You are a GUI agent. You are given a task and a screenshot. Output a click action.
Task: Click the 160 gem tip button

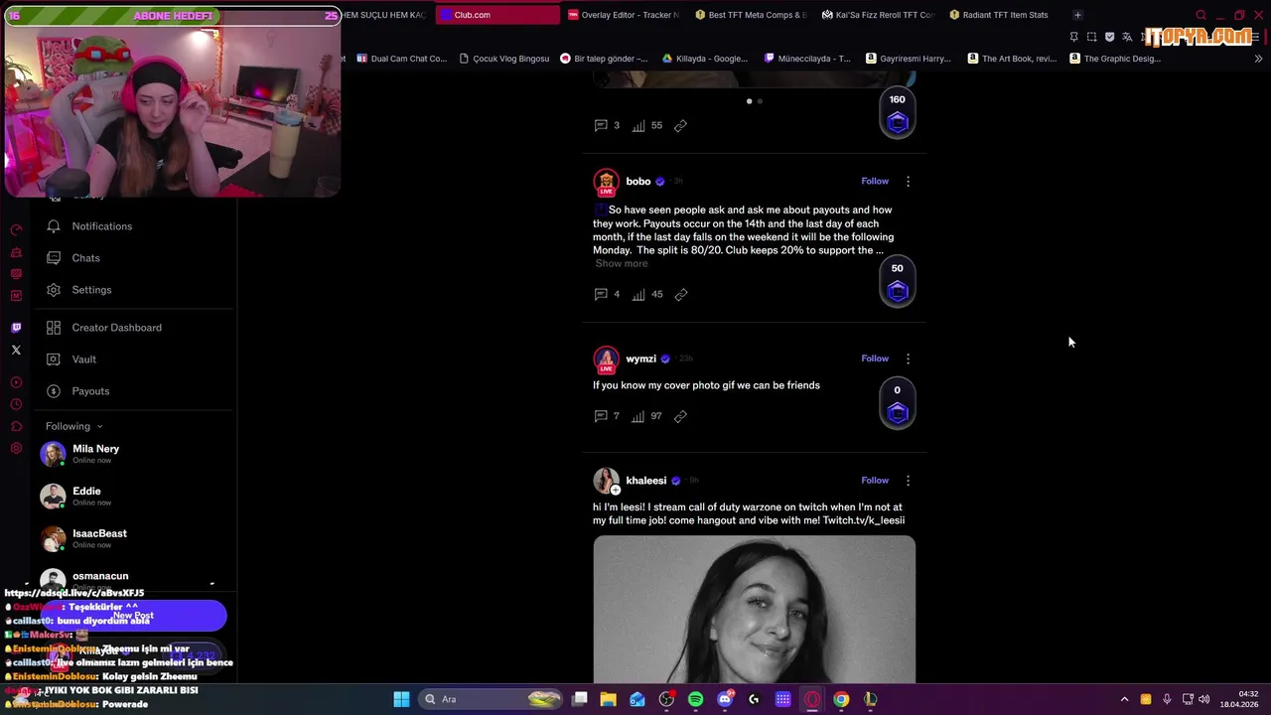click(x=898, y=113)
